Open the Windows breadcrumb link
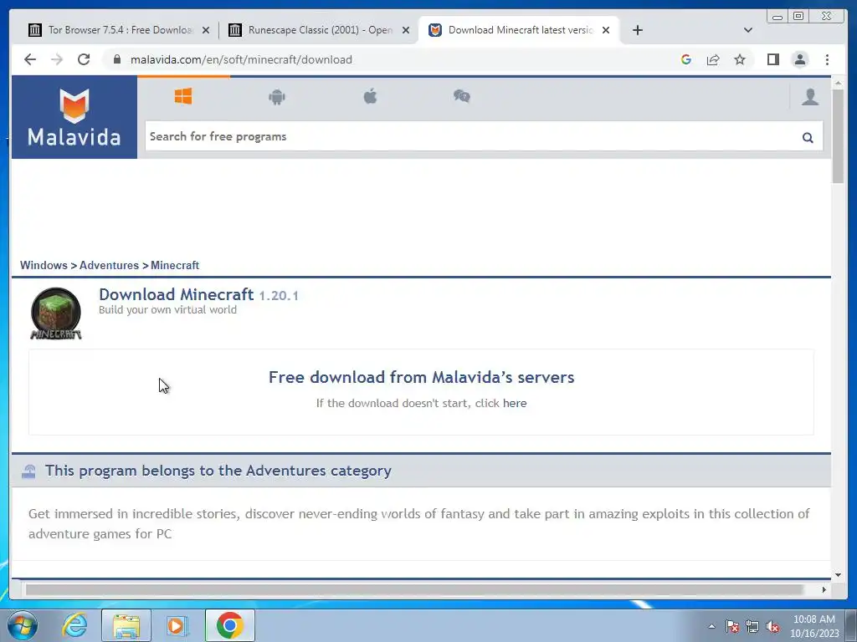 coord(44,265)
